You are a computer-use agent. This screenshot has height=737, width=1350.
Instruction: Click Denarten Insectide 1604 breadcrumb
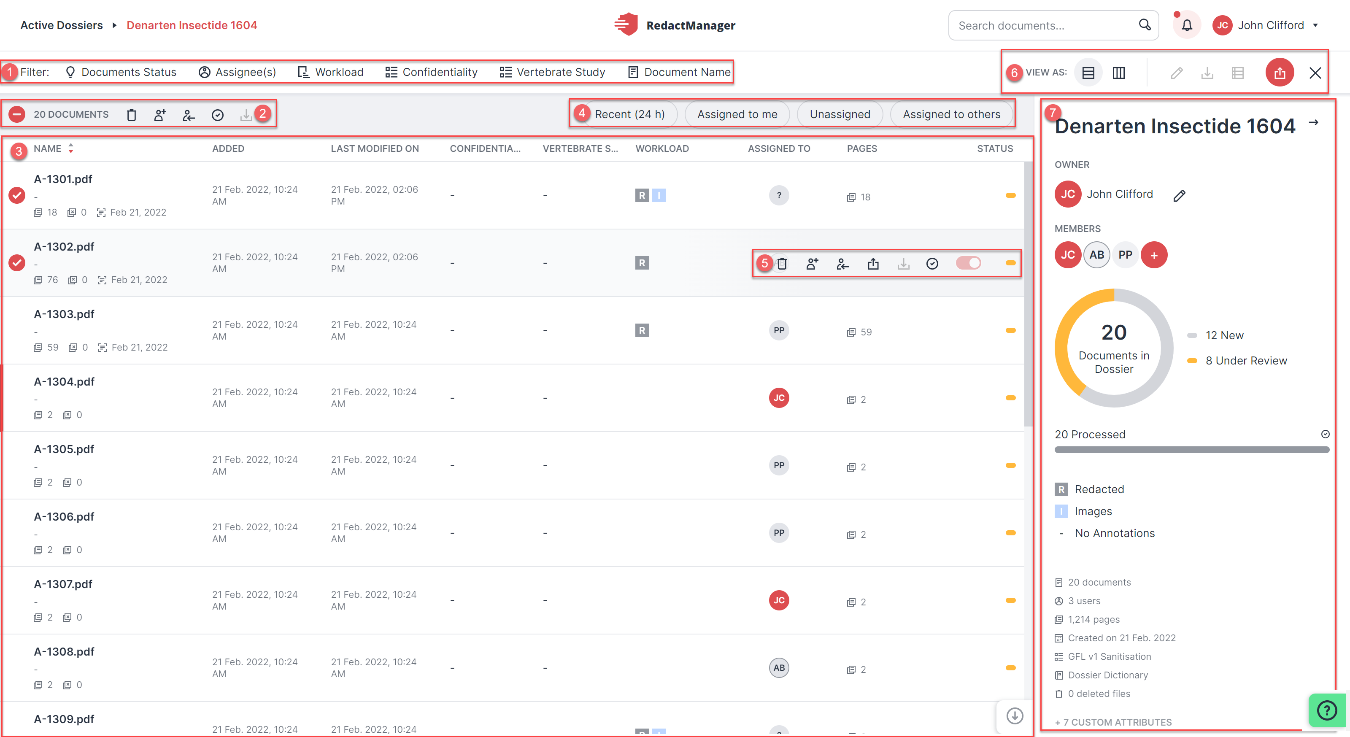coord(192,25)
